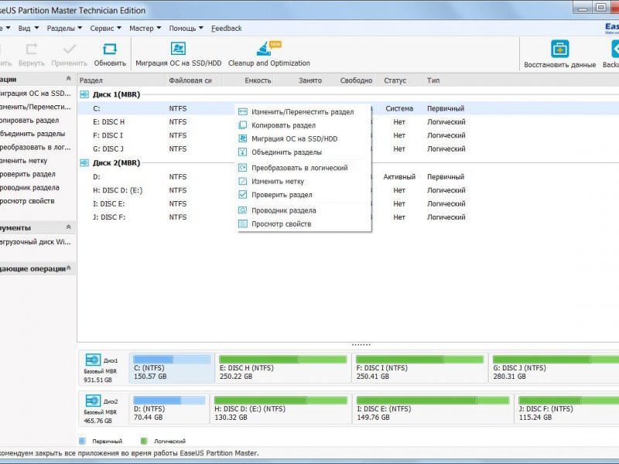Click Проверить раздел in the left sidebar
This screenshot has height=464, width=619.
click(28, 174)
